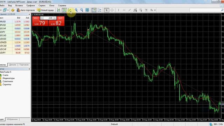Open the Вставка menu

19,6
